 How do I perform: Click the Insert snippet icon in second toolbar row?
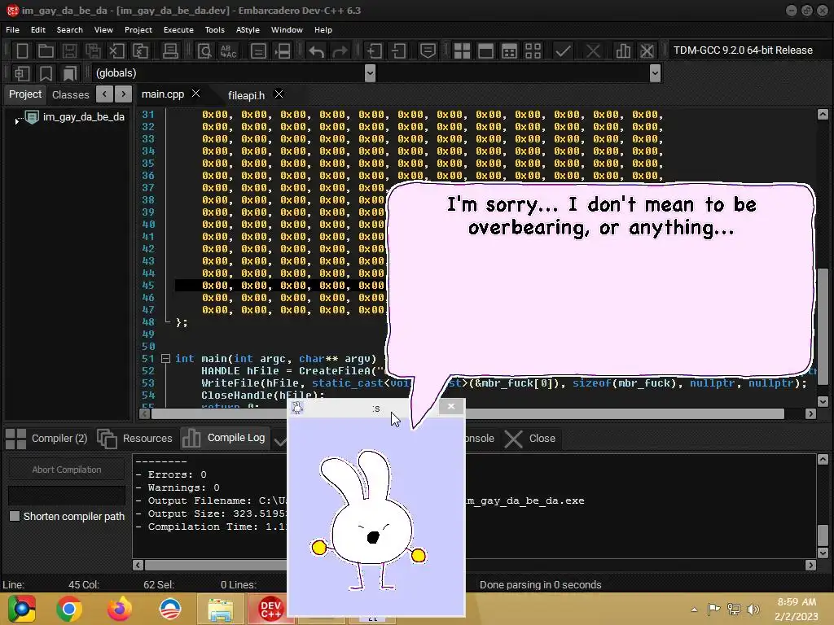point(22,73)
